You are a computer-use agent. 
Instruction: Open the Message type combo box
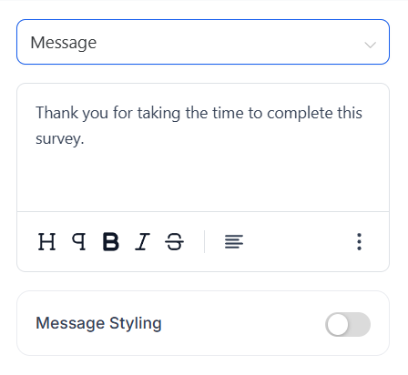pyautogui.click(x=203, y=42)
